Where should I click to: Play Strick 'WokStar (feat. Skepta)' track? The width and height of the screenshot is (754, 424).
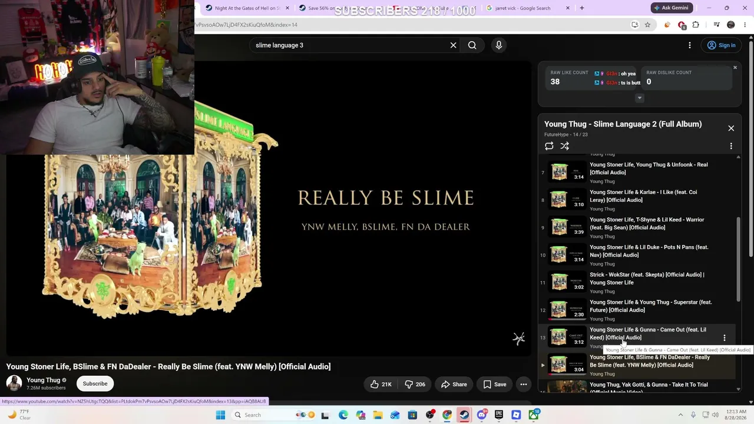tap(637, 283)
